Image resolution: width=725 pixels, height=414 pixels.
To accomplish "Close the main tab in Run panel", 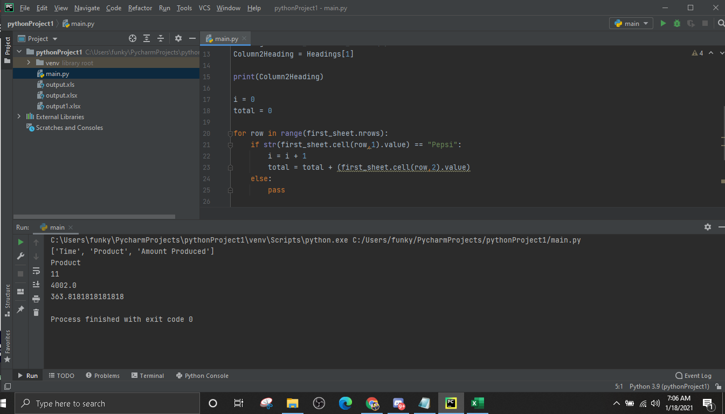I will coord(71,227).
